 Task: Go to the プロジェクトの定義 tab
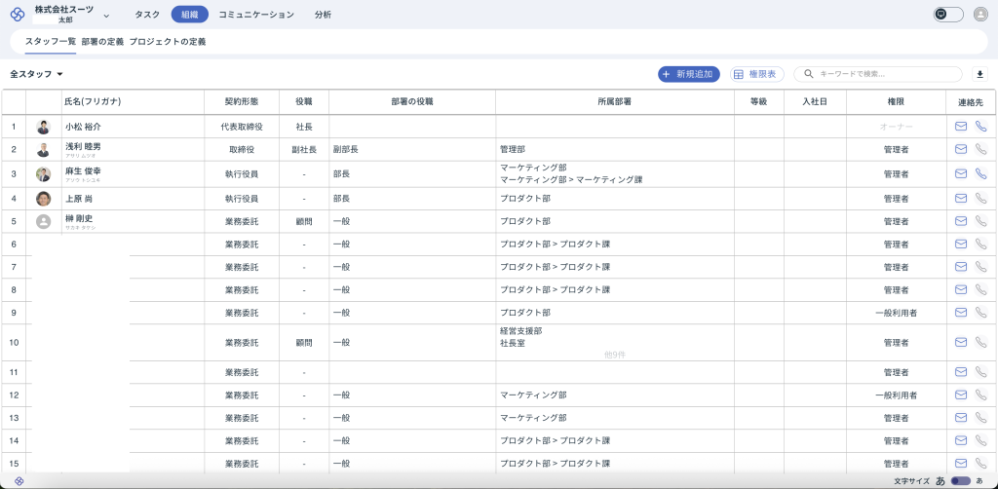(x=167, y=42)
